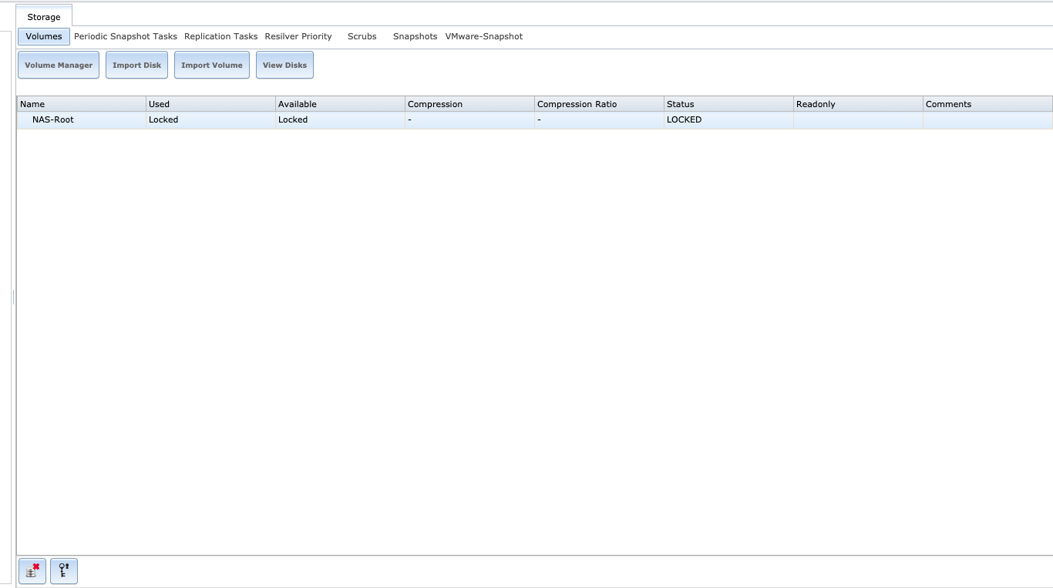Open the Storage tab

pos(44,17)
